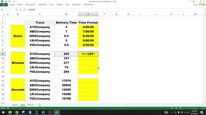Save the workbook from Quick Access Toolbar

pos(6,1)
